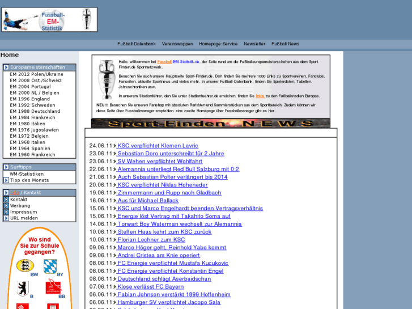Read news KSC verpflichtet Klemen Lavric
Screen dimensions: 412x309
coord(158,146)
